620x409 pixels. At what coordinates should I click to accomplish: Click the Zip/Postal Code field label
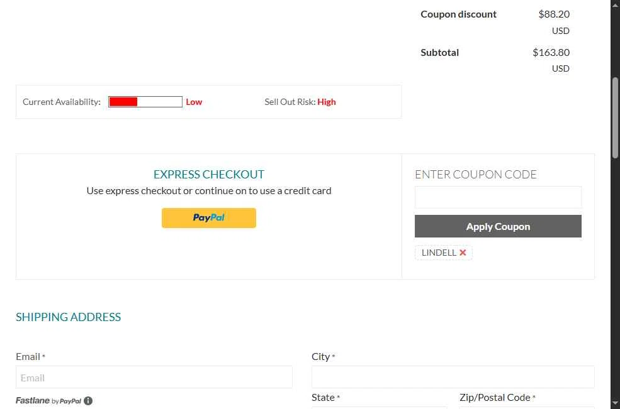(x=495, y=397)
